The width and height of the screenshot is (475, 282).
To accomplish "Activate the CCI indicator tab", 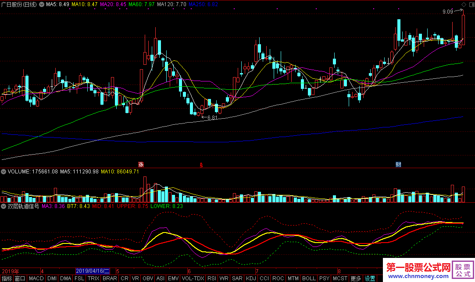I will pyautogui.click(x=264, y=278).
